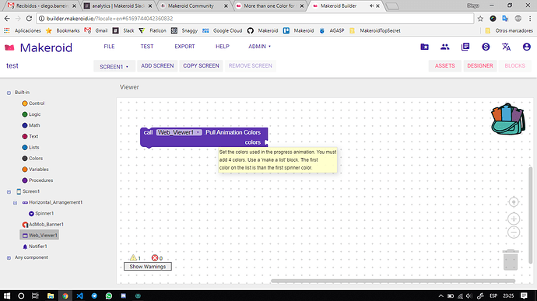537x301 pixels.
Task: Click the browser address bar
Action: (x=254, y=19)
